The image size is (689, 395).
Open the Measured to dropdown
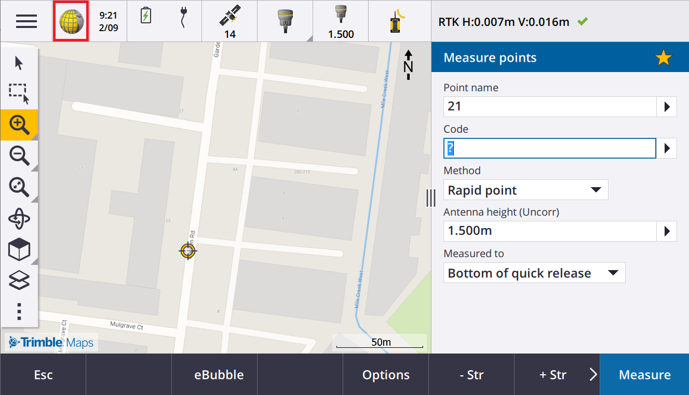(x=534, y=273)
